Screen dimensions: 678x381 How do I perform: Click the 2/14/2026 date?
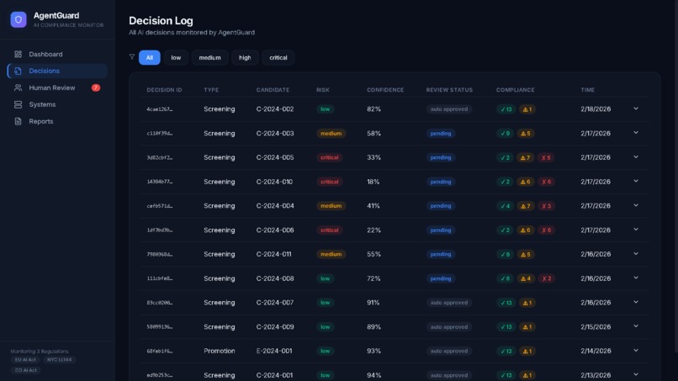[x=596, y=352]
